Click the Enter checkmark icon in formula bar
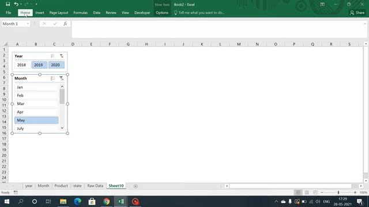This screenshot has width=369, height=207. (55, 24)
